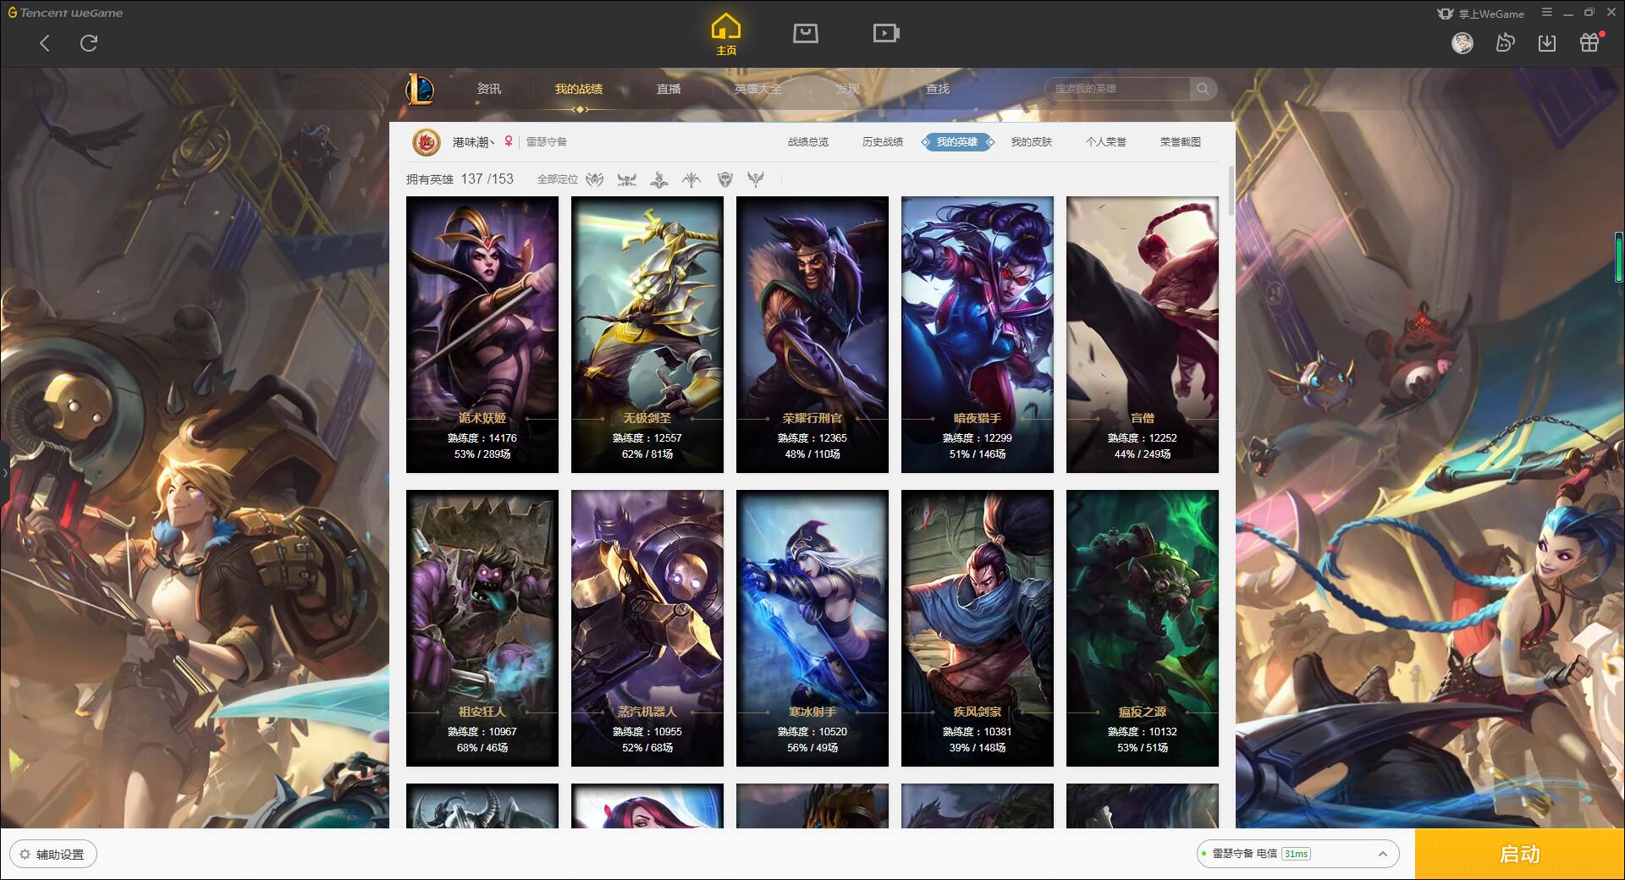Open the video playback icon in top bar
Viewport: 1625px width, 880px height.
[886, 33]
